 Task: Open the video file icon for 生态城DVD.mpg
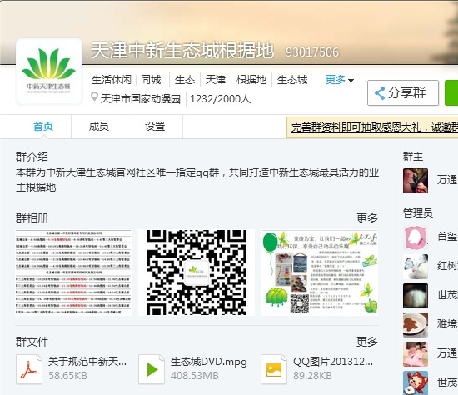coord(152,369)
